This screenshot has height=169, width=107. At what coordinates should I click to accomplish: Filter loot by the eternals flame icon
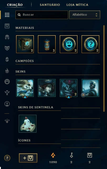coord(7,70)
